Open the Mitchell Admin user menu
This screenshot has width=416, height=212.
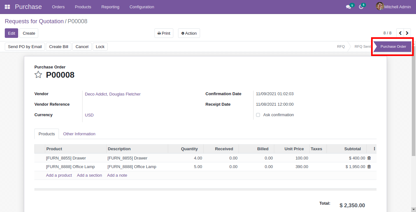[393, 7]
